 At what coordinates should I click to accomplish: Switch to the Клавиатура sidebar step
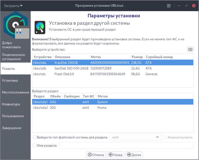coord(11,104)
